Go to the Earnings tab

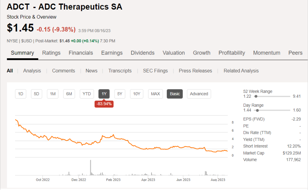tap(112, 53)
